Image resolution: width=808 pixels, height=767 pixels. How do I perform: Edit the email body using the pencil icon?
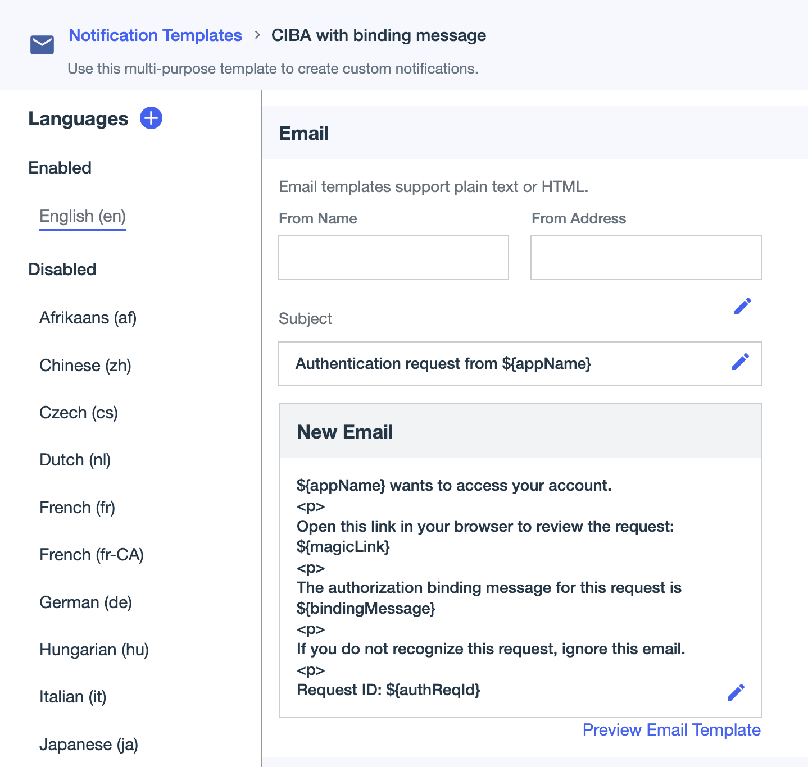[x=736, y=692]
